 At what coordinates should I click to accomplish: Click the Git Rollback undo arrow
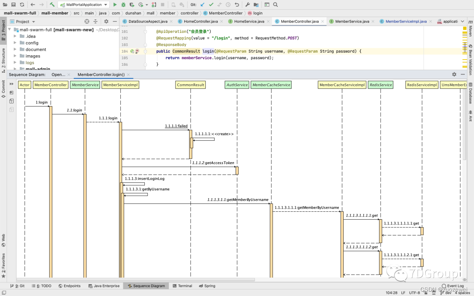[237, 4]
